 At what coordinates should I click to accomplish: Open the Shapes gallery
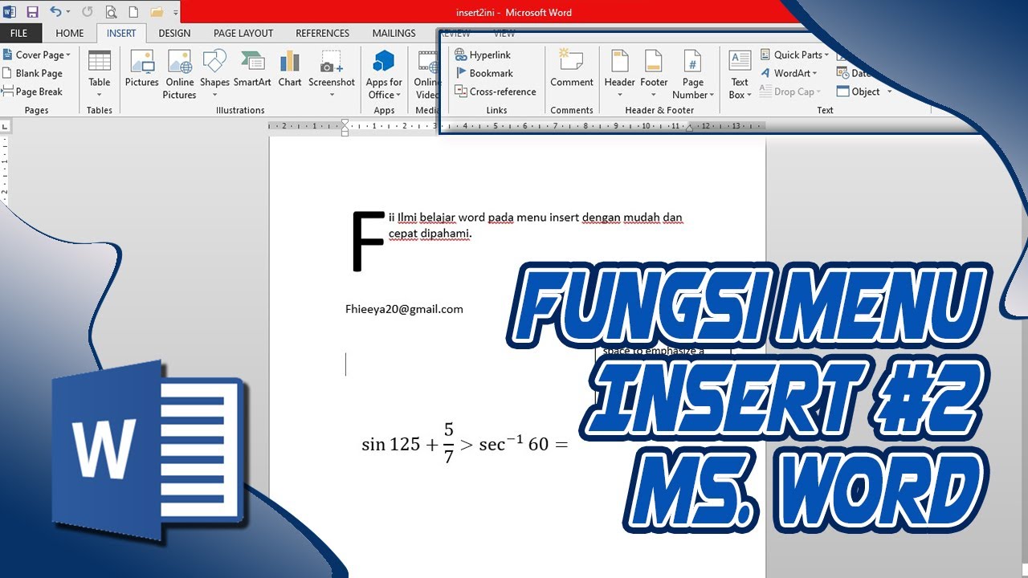(x=214, y=75)
